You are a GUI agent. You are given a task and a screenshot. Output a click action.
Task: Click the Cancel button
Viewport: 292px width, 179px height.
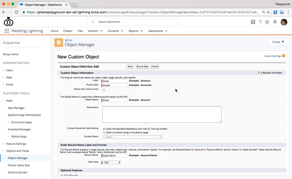[x=155, y=66]
